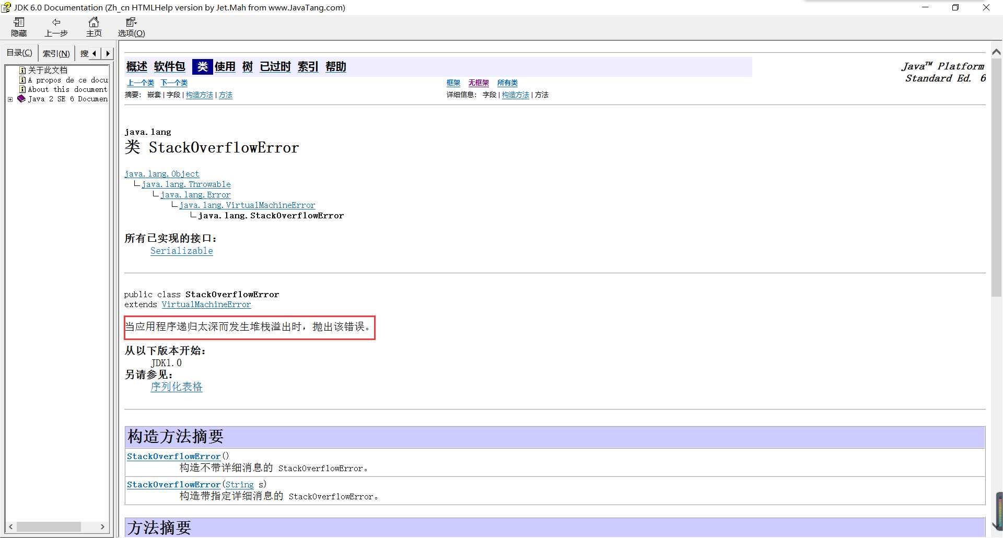Open the java.lang.Object hierarchy link

162,174
